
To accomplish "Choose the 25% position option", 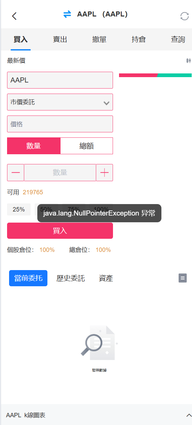I will click(x=19, y=209).
